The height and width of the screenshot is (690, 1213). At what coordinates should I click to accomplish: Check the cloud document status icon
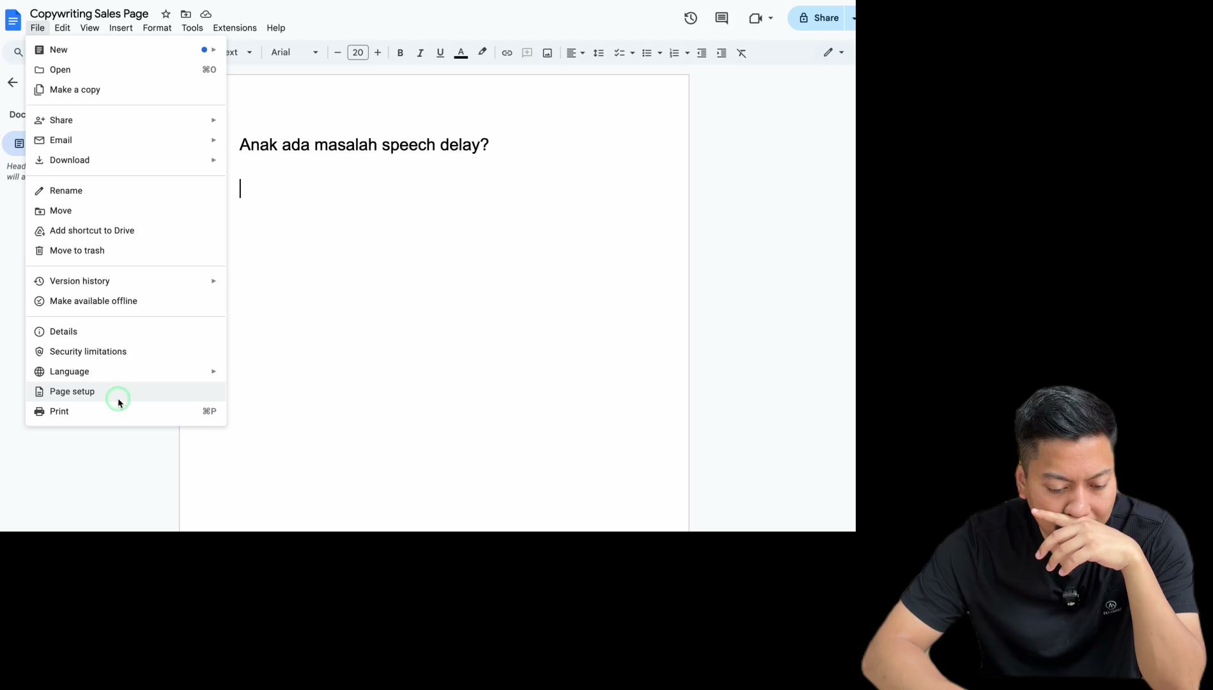206,14
